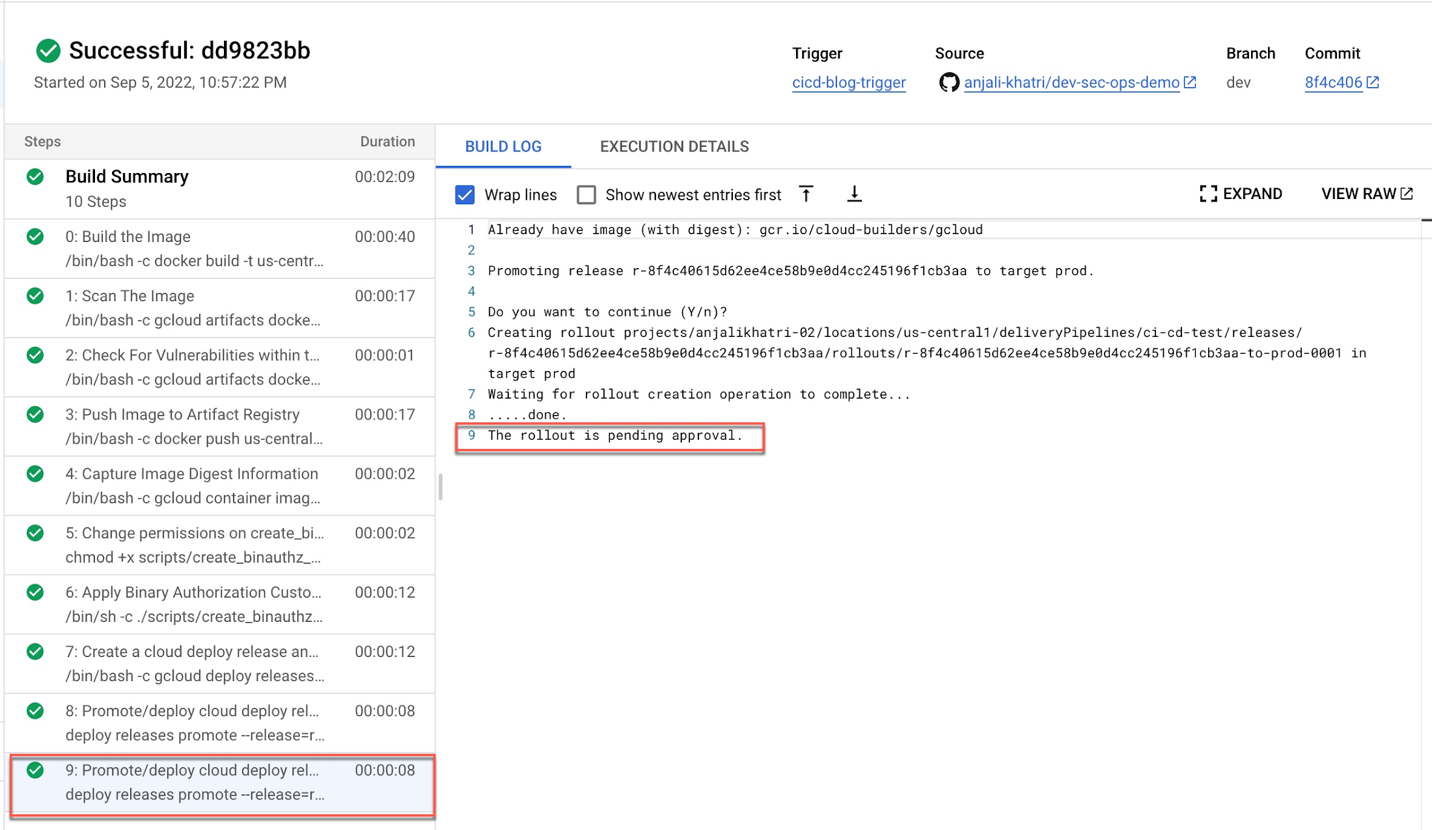Click the Steps column header
The width and height of the screenshot is (1432, 830).
[42, 142]
